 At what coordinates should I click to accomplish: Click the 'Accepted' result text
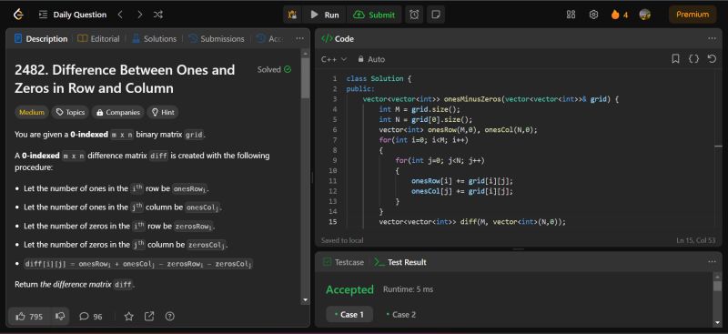349,289
